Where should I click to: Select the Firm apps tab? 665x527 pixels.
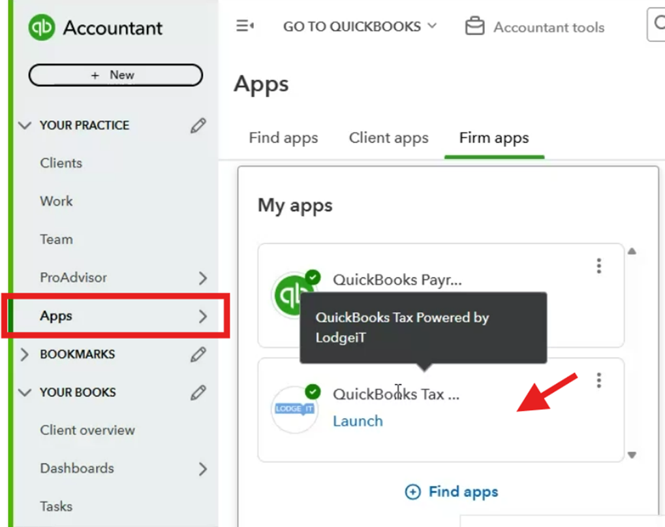coord(494,138)
